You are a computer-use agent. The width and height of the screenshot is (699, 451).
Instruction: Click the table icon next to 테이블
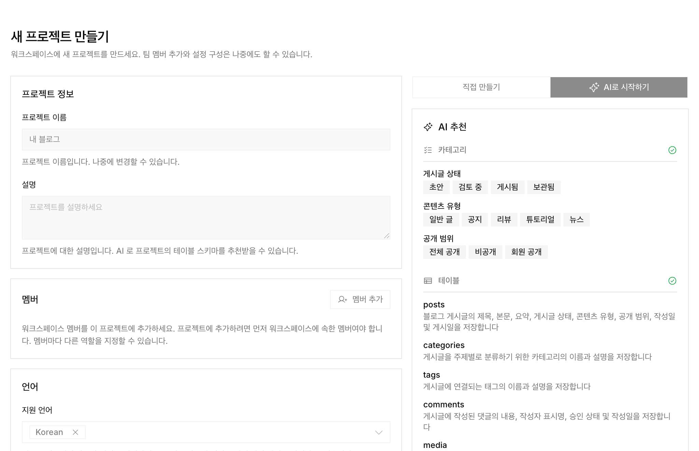pos(428,281)
